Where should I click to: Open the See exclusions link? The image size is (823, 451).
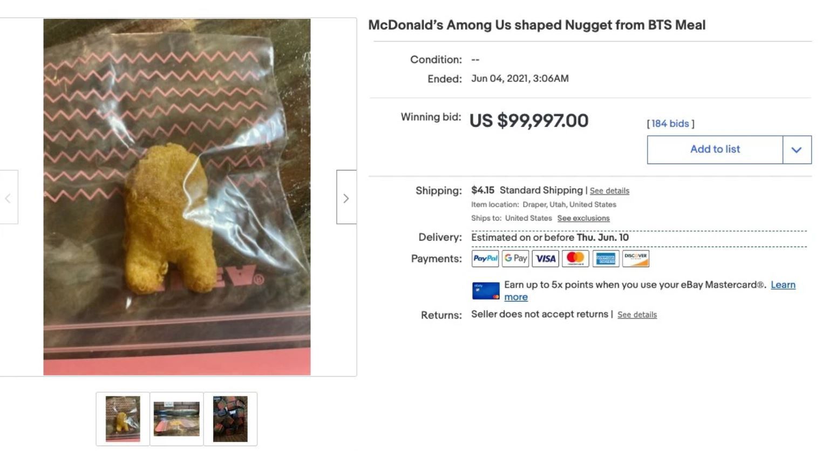583,218
